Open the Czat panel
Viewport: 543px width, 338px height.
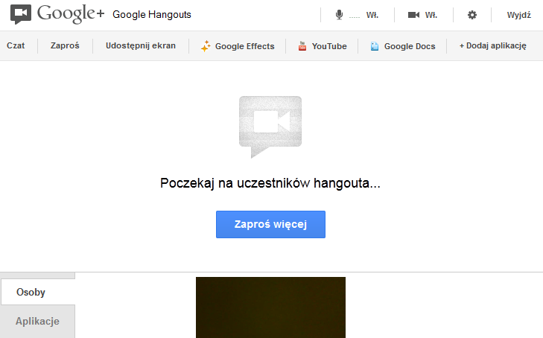tap(16, 46)
